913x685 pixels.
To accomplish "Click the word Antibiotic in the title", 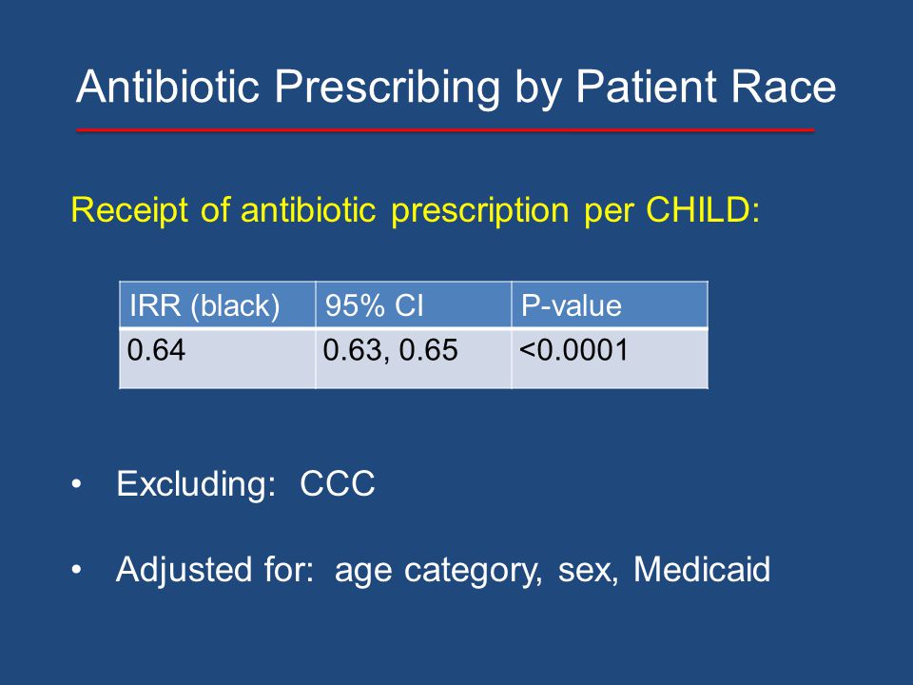I will click(167, 87).
